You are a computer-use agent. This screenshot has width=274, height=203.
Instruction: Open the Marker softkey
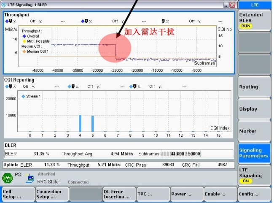[x=255, y=131]
